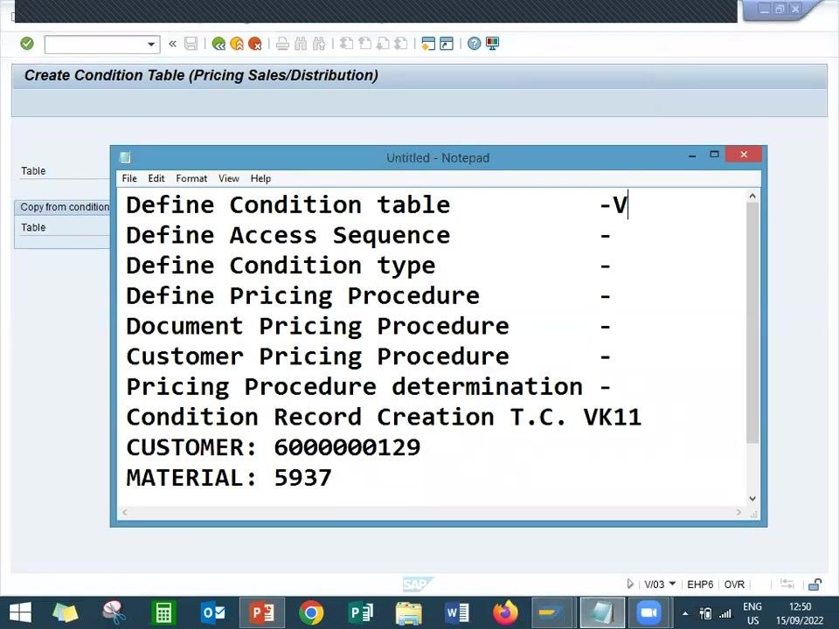The width and height of the screenshot is (839, 629).
Task: Click the red Cancel icon
Action: point(255,44)
